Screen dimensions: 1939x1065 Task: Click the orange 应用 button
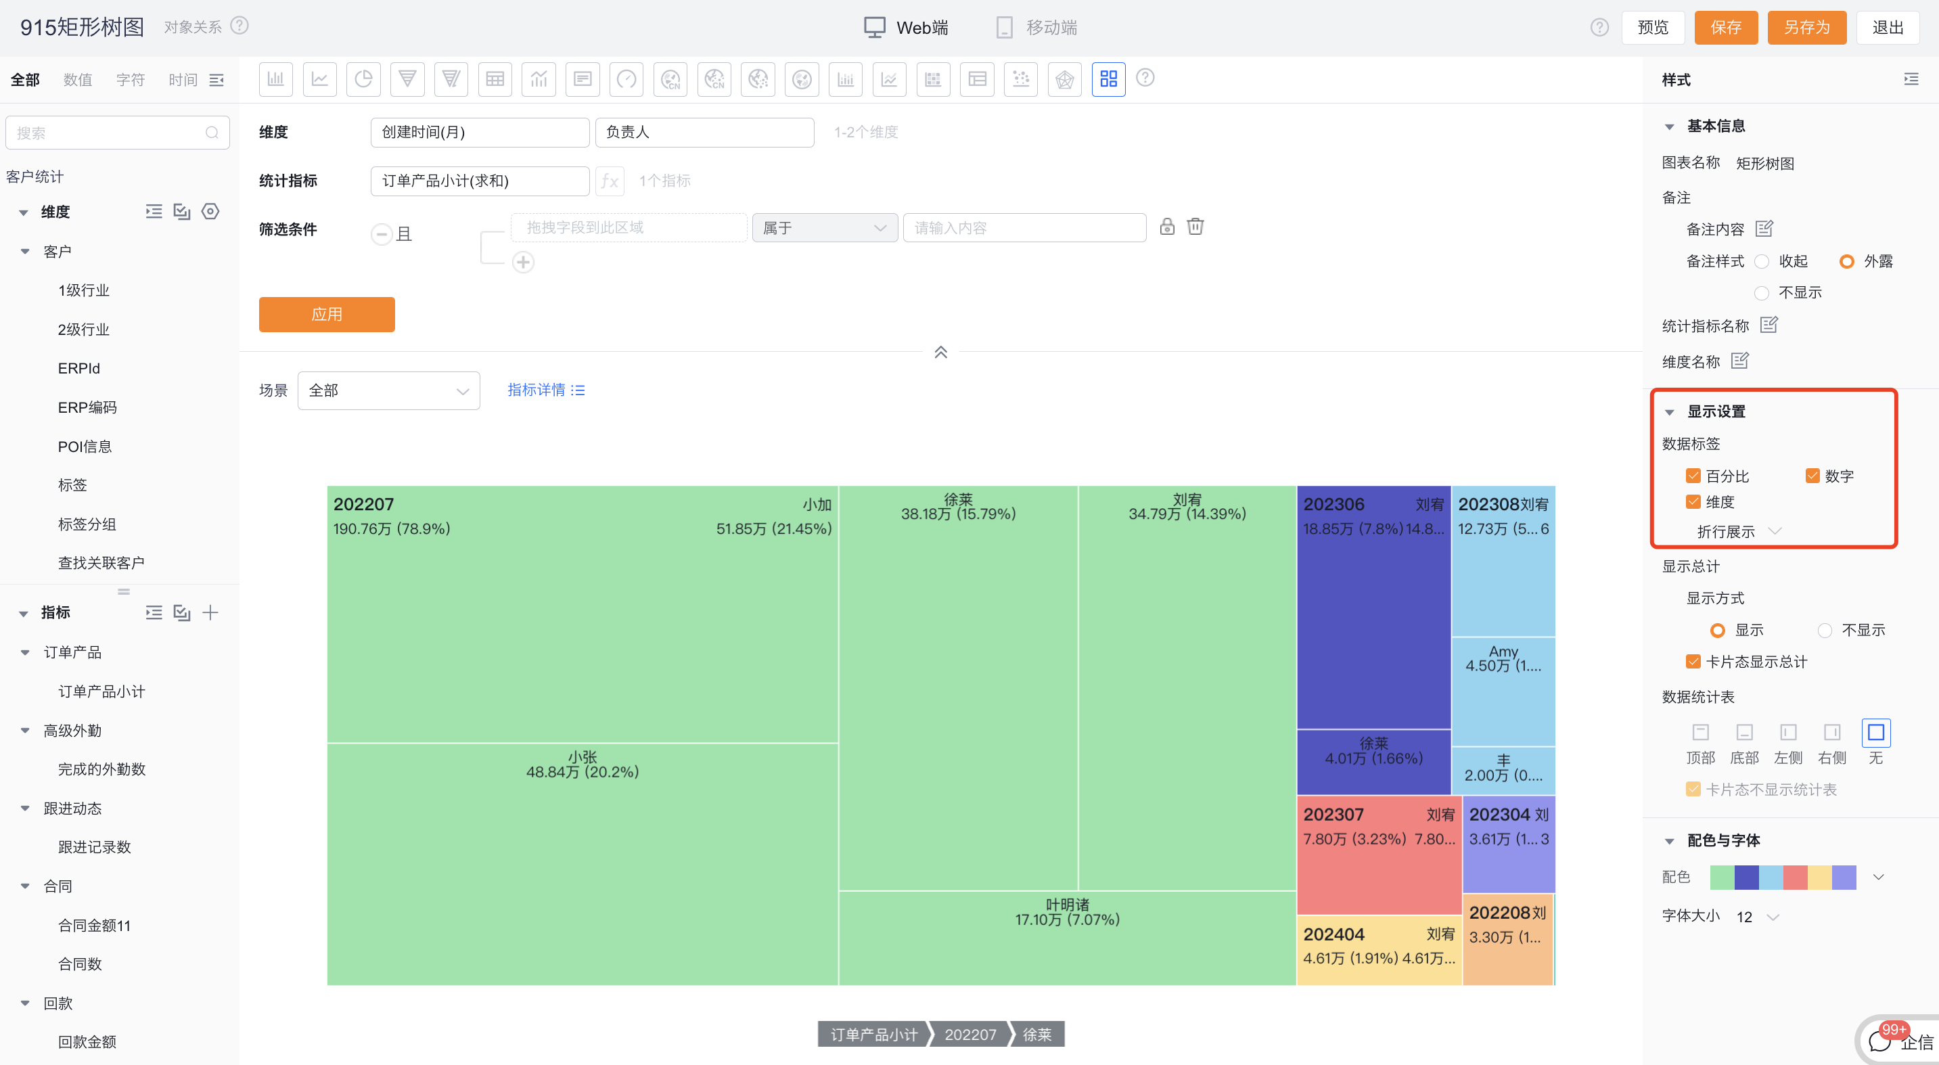click(x=327, y=314)
